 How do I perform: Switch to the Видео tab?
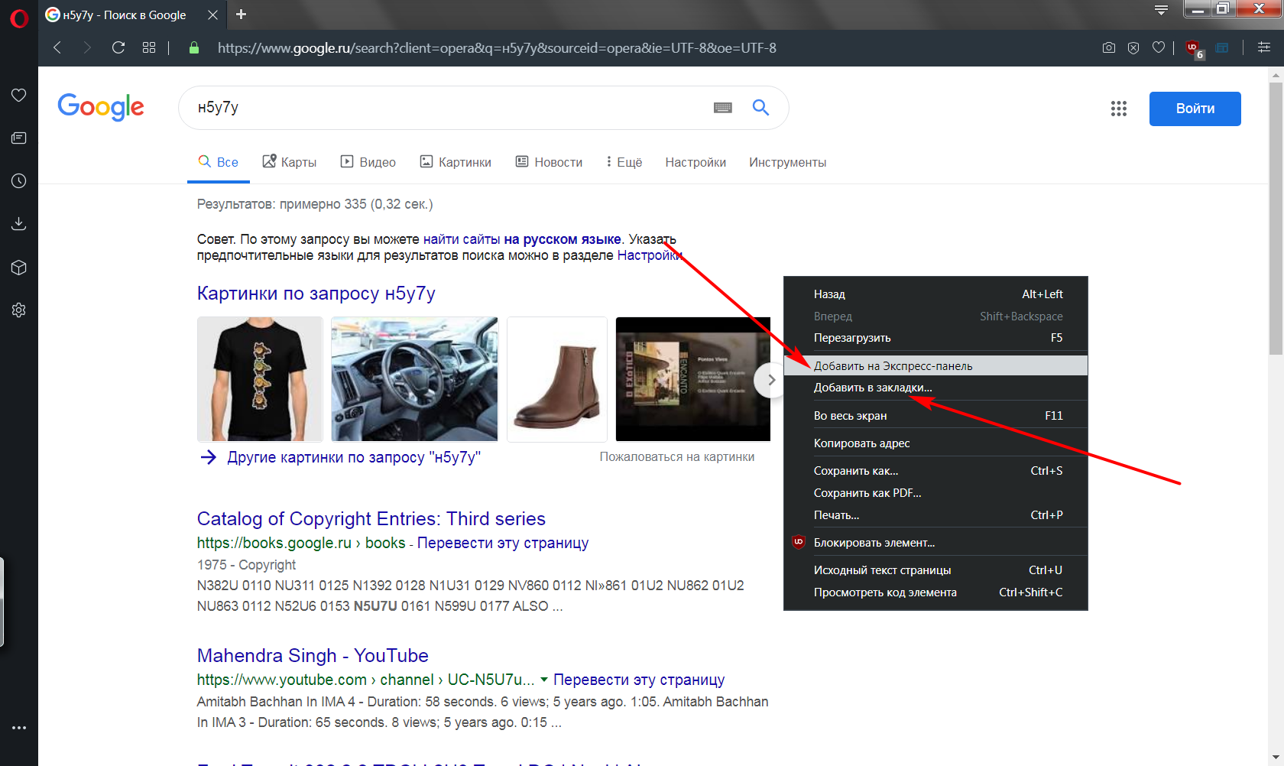368,162
